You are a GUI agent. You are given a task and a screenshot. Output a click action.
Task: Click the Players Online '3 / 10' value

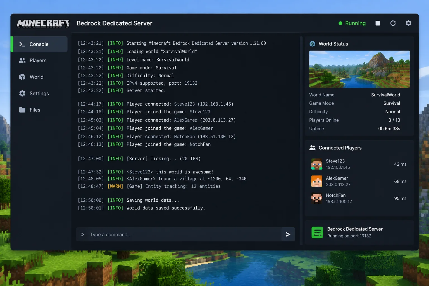(394, 120)
